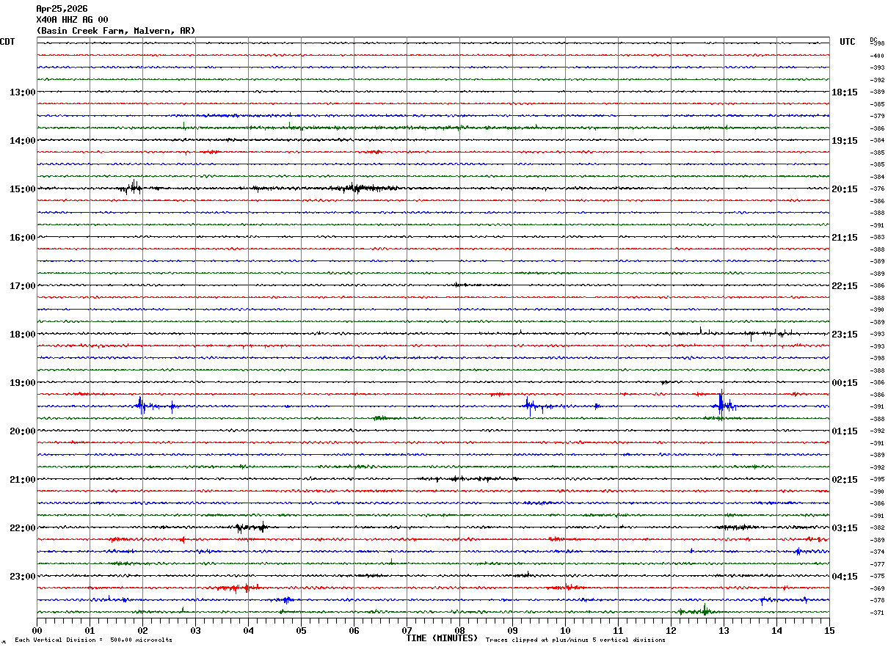The height and width of the screenshot is (650, 888).
Task: Click the DC offset value -400
Action: 877,56
